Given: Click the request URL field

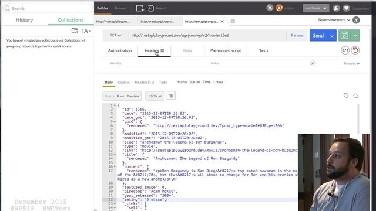Looking at the screenshot, I should (x=207, y=35).
